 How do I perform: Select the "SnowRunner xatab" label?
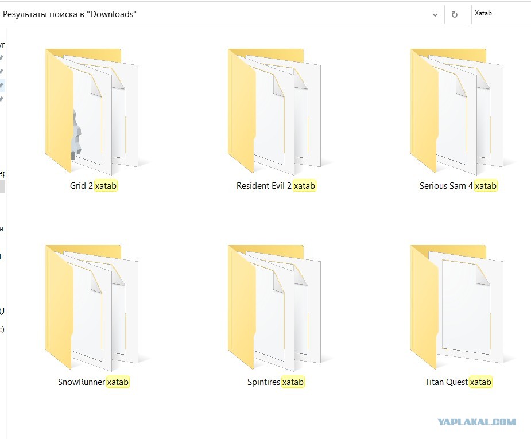(93, 382)
